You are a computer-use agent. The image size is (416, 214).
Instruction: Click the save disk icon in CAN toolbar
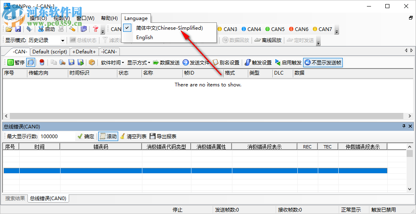(71, 62)
